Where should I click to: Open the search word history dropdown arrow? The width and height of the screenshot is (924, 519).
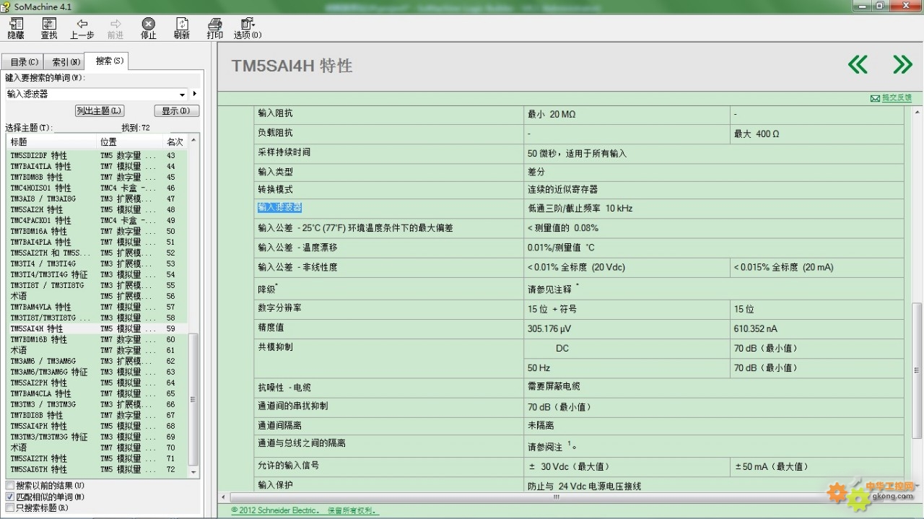point(183,95)
